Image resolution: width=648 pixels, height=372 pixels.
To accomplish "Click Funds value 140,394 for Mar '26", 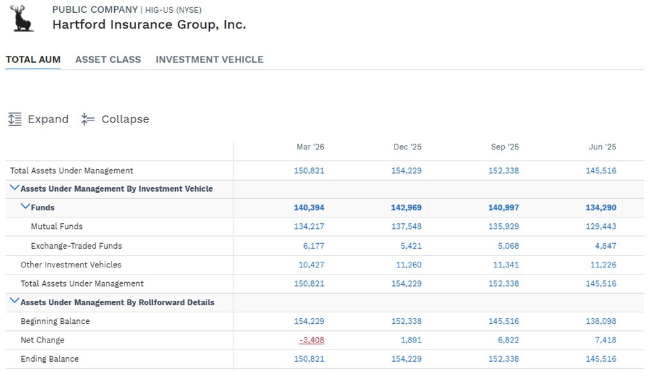I will tap(309, 208).
